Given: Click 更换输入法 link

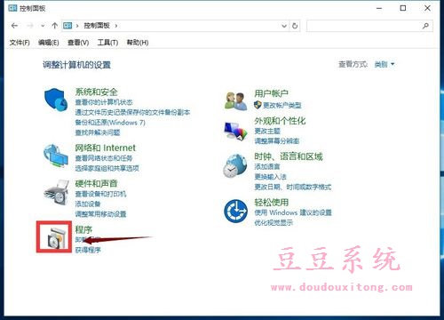Looking at the screenshot, I should pyautogui.click(x=270, y=177).
